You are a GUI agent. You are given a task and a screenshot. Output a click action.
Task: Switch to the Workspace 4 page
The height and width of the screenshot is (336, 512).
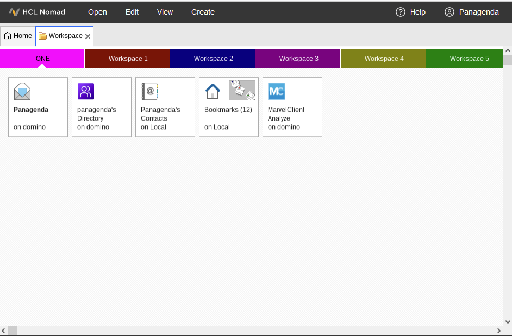(383, 59)
